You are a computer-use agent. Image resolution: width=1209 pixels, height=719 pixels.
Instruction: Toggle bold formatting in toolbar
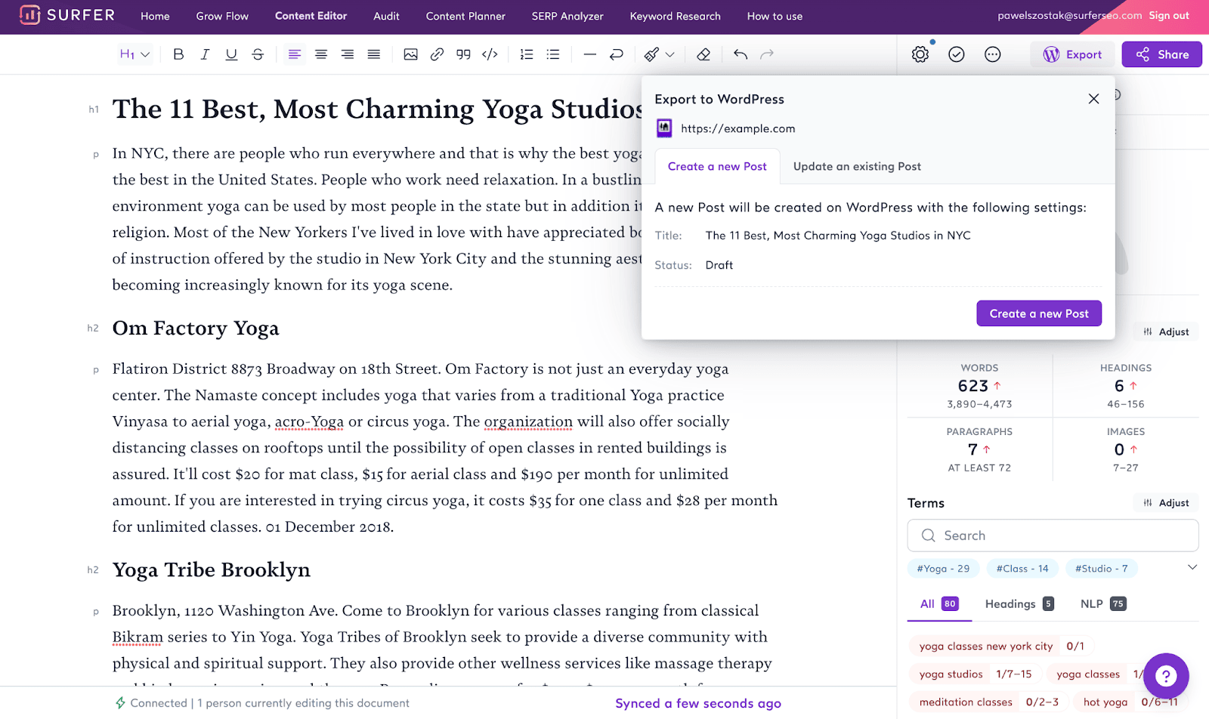[178, 54]
